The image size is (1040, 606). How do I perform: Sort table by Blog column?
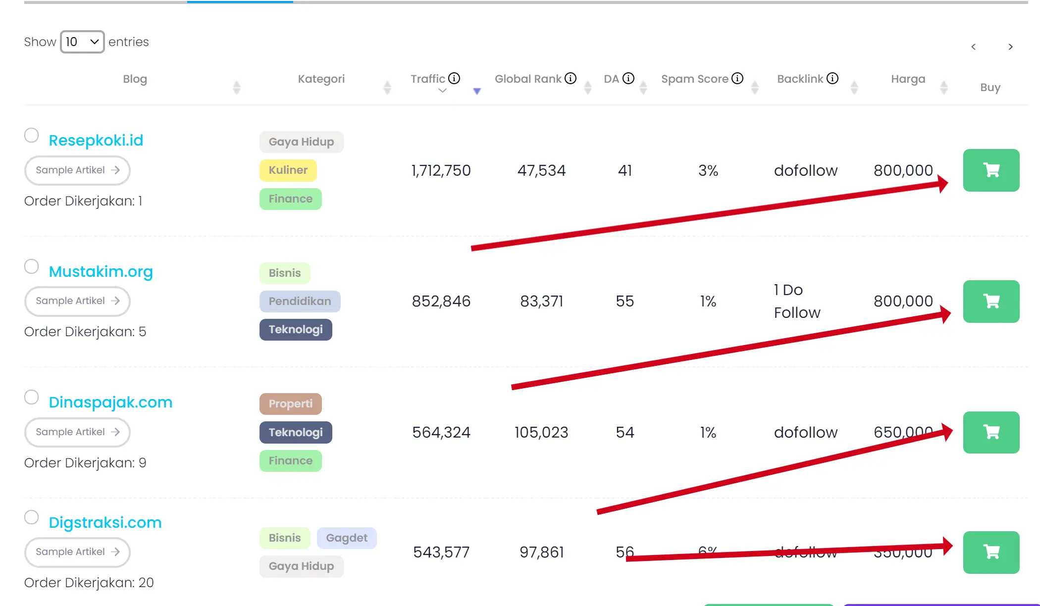click(x=237, y=88)
